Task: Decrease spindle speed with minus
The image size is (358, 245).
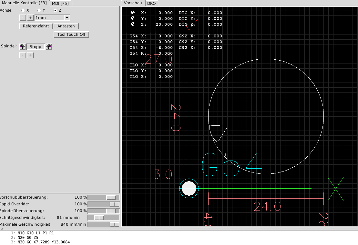Action: (22, 55)
